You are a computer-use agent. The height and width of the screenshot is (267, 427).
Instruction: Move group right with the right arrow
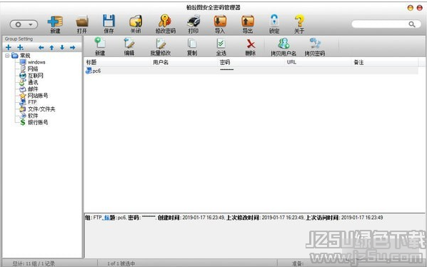pyautogui.click(x=72, y=48)
